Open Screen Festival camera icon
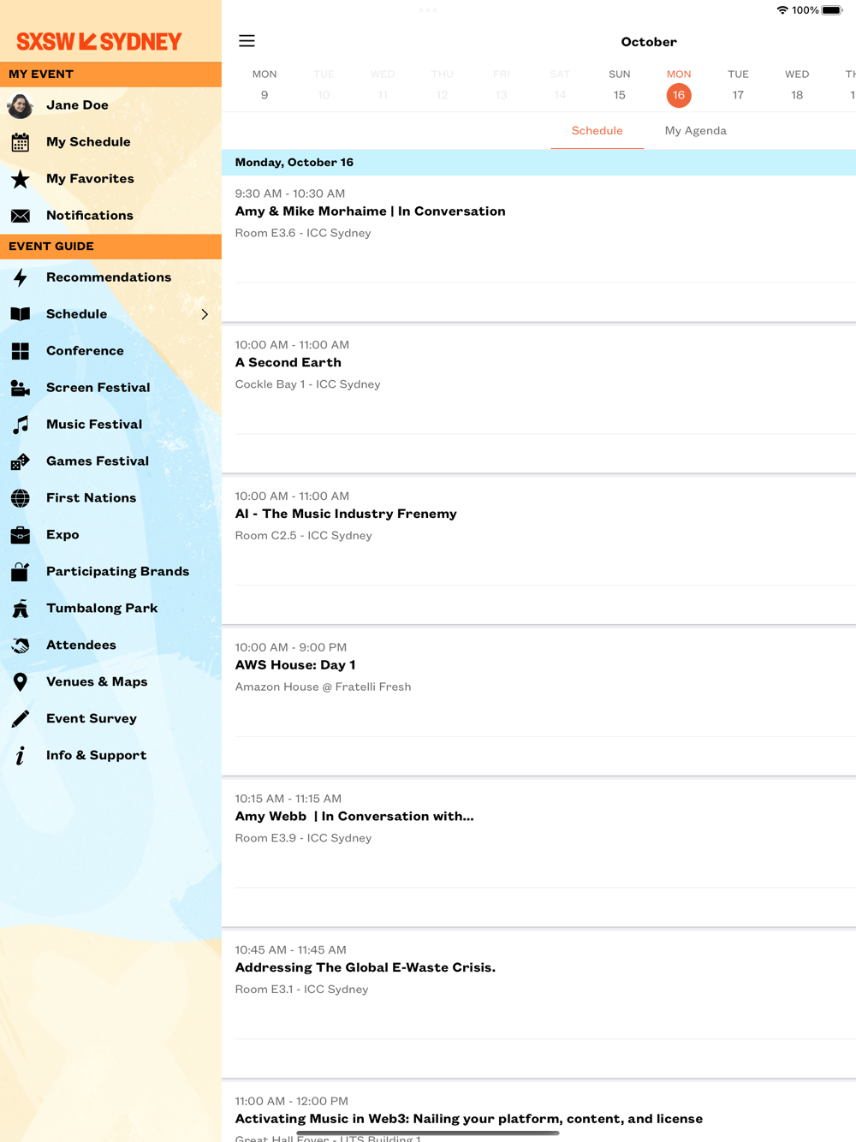The height and width of the screenshot is (1142, 856). click(x=21, y=388)
